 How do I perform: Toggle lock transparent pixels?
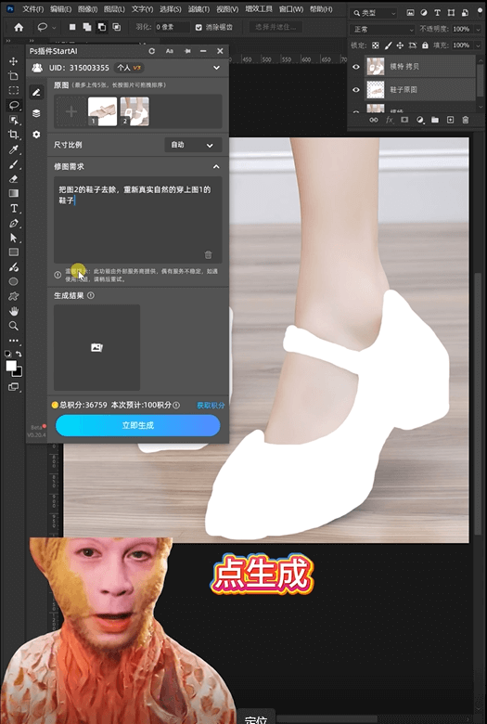[376, 45]
